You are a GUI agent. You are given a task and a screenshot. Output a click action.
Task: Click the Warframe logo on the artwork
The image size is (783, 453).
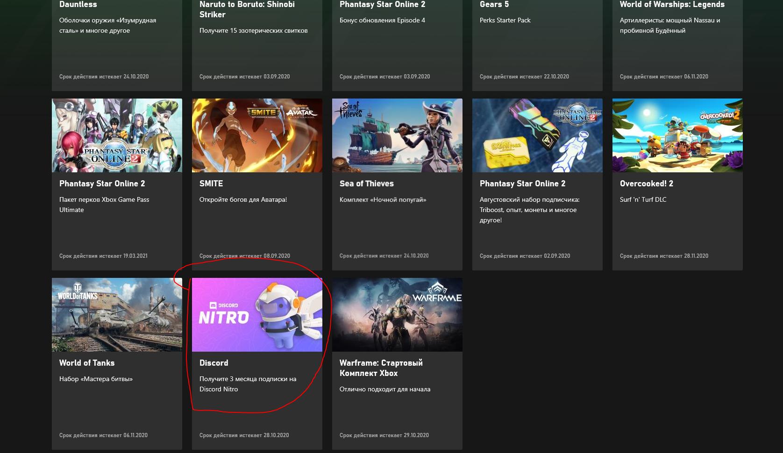436,294
